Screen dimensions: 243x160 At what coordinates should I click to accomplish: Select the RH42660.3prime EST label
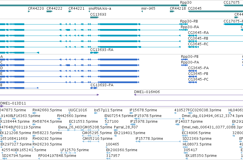[72, 116]
